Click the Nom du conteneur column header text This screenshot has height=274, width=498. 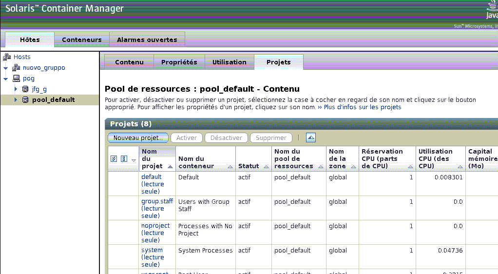click(x=196, y=162)
